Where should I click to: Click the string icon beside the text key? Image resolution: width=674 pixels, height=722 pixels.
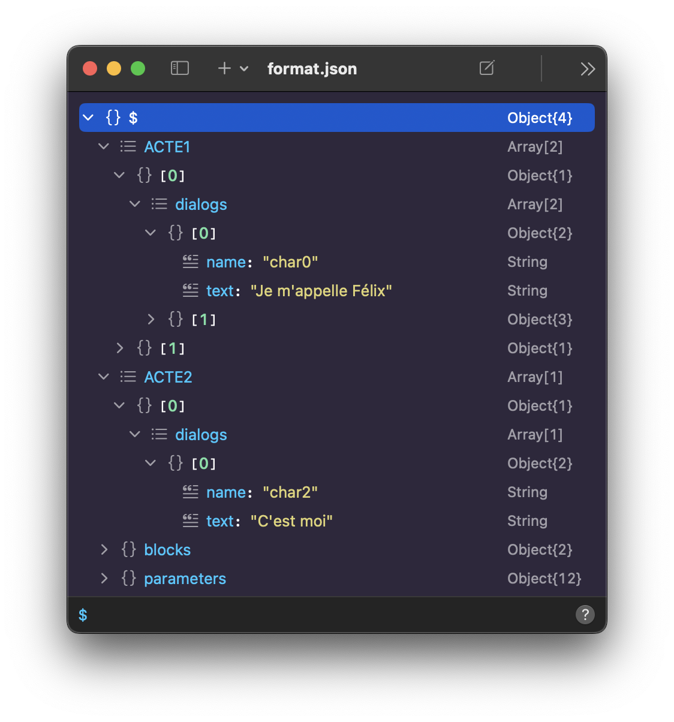[x=190, y=290]
